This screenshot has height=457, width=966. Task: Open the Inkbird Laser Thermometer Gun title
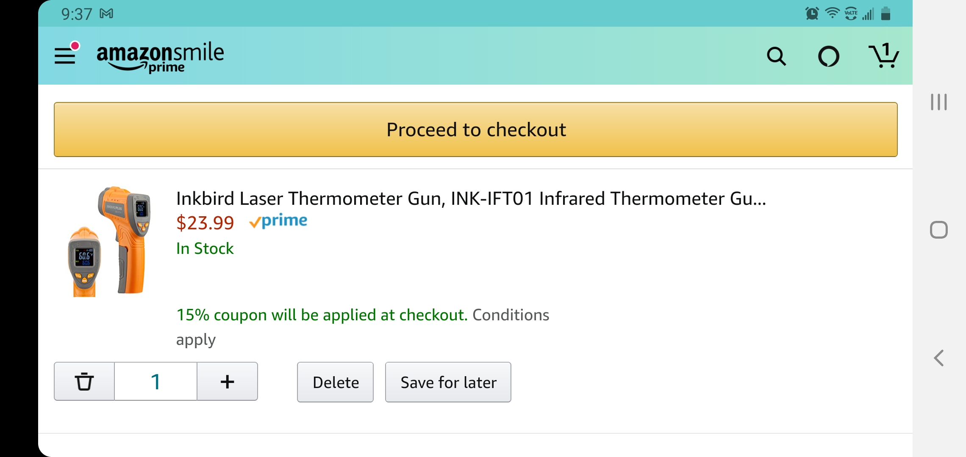[471, 198]
